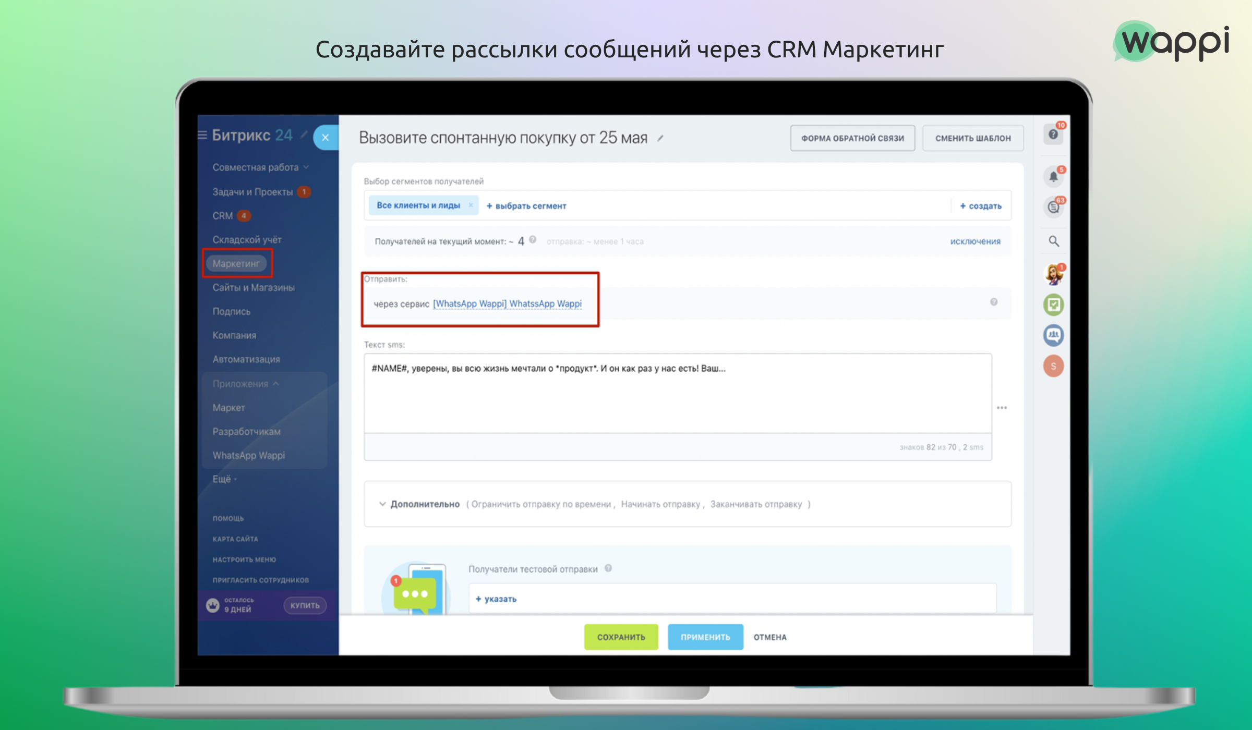
Task: Click the СОХРАНИТЬ button
Action: (x=621, y=637)
